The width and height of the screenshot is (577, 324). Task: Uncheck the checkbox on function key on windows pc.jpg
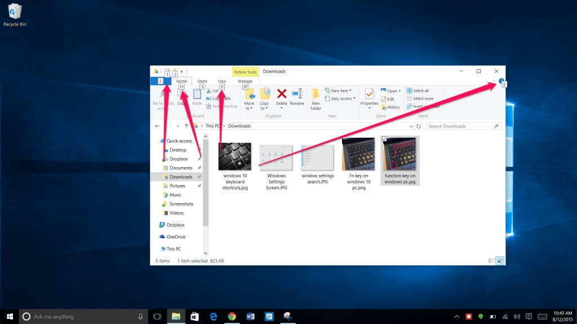pyautogui.click(x=384, y=139)
